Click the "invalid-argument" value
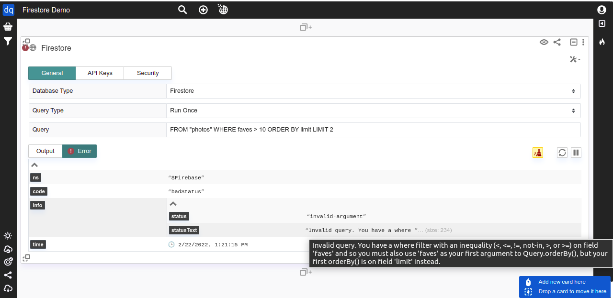Screen dimensions: 613x298 336,216
